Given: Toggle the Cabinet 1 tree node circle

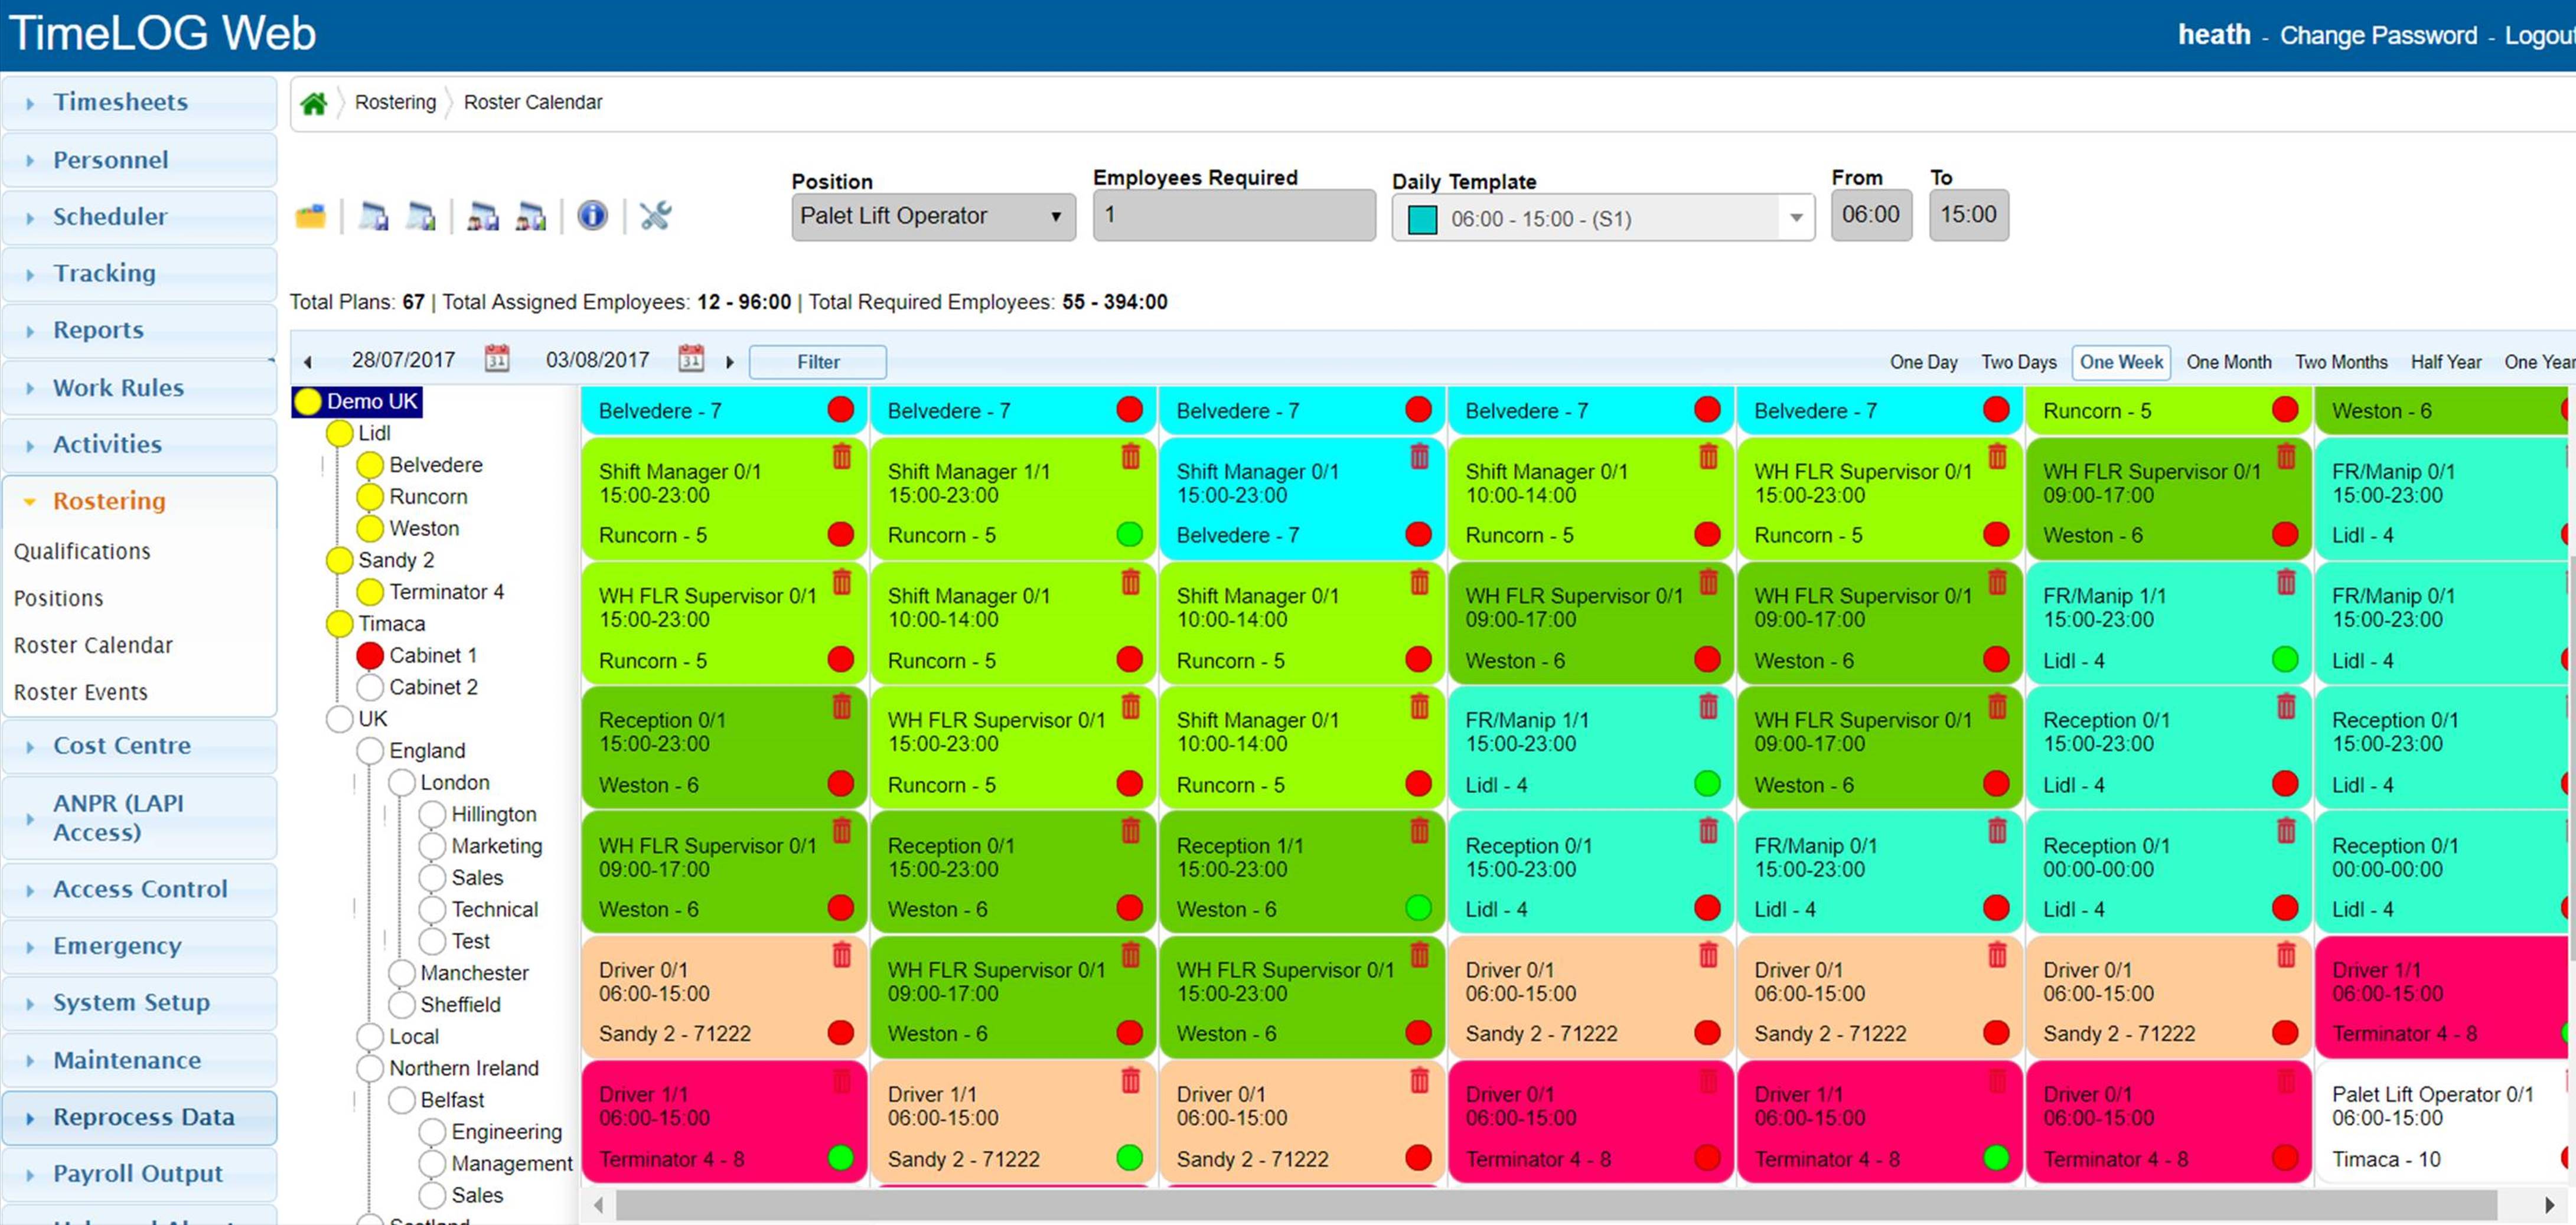Looking at the screenshot, I should [370, 656].
